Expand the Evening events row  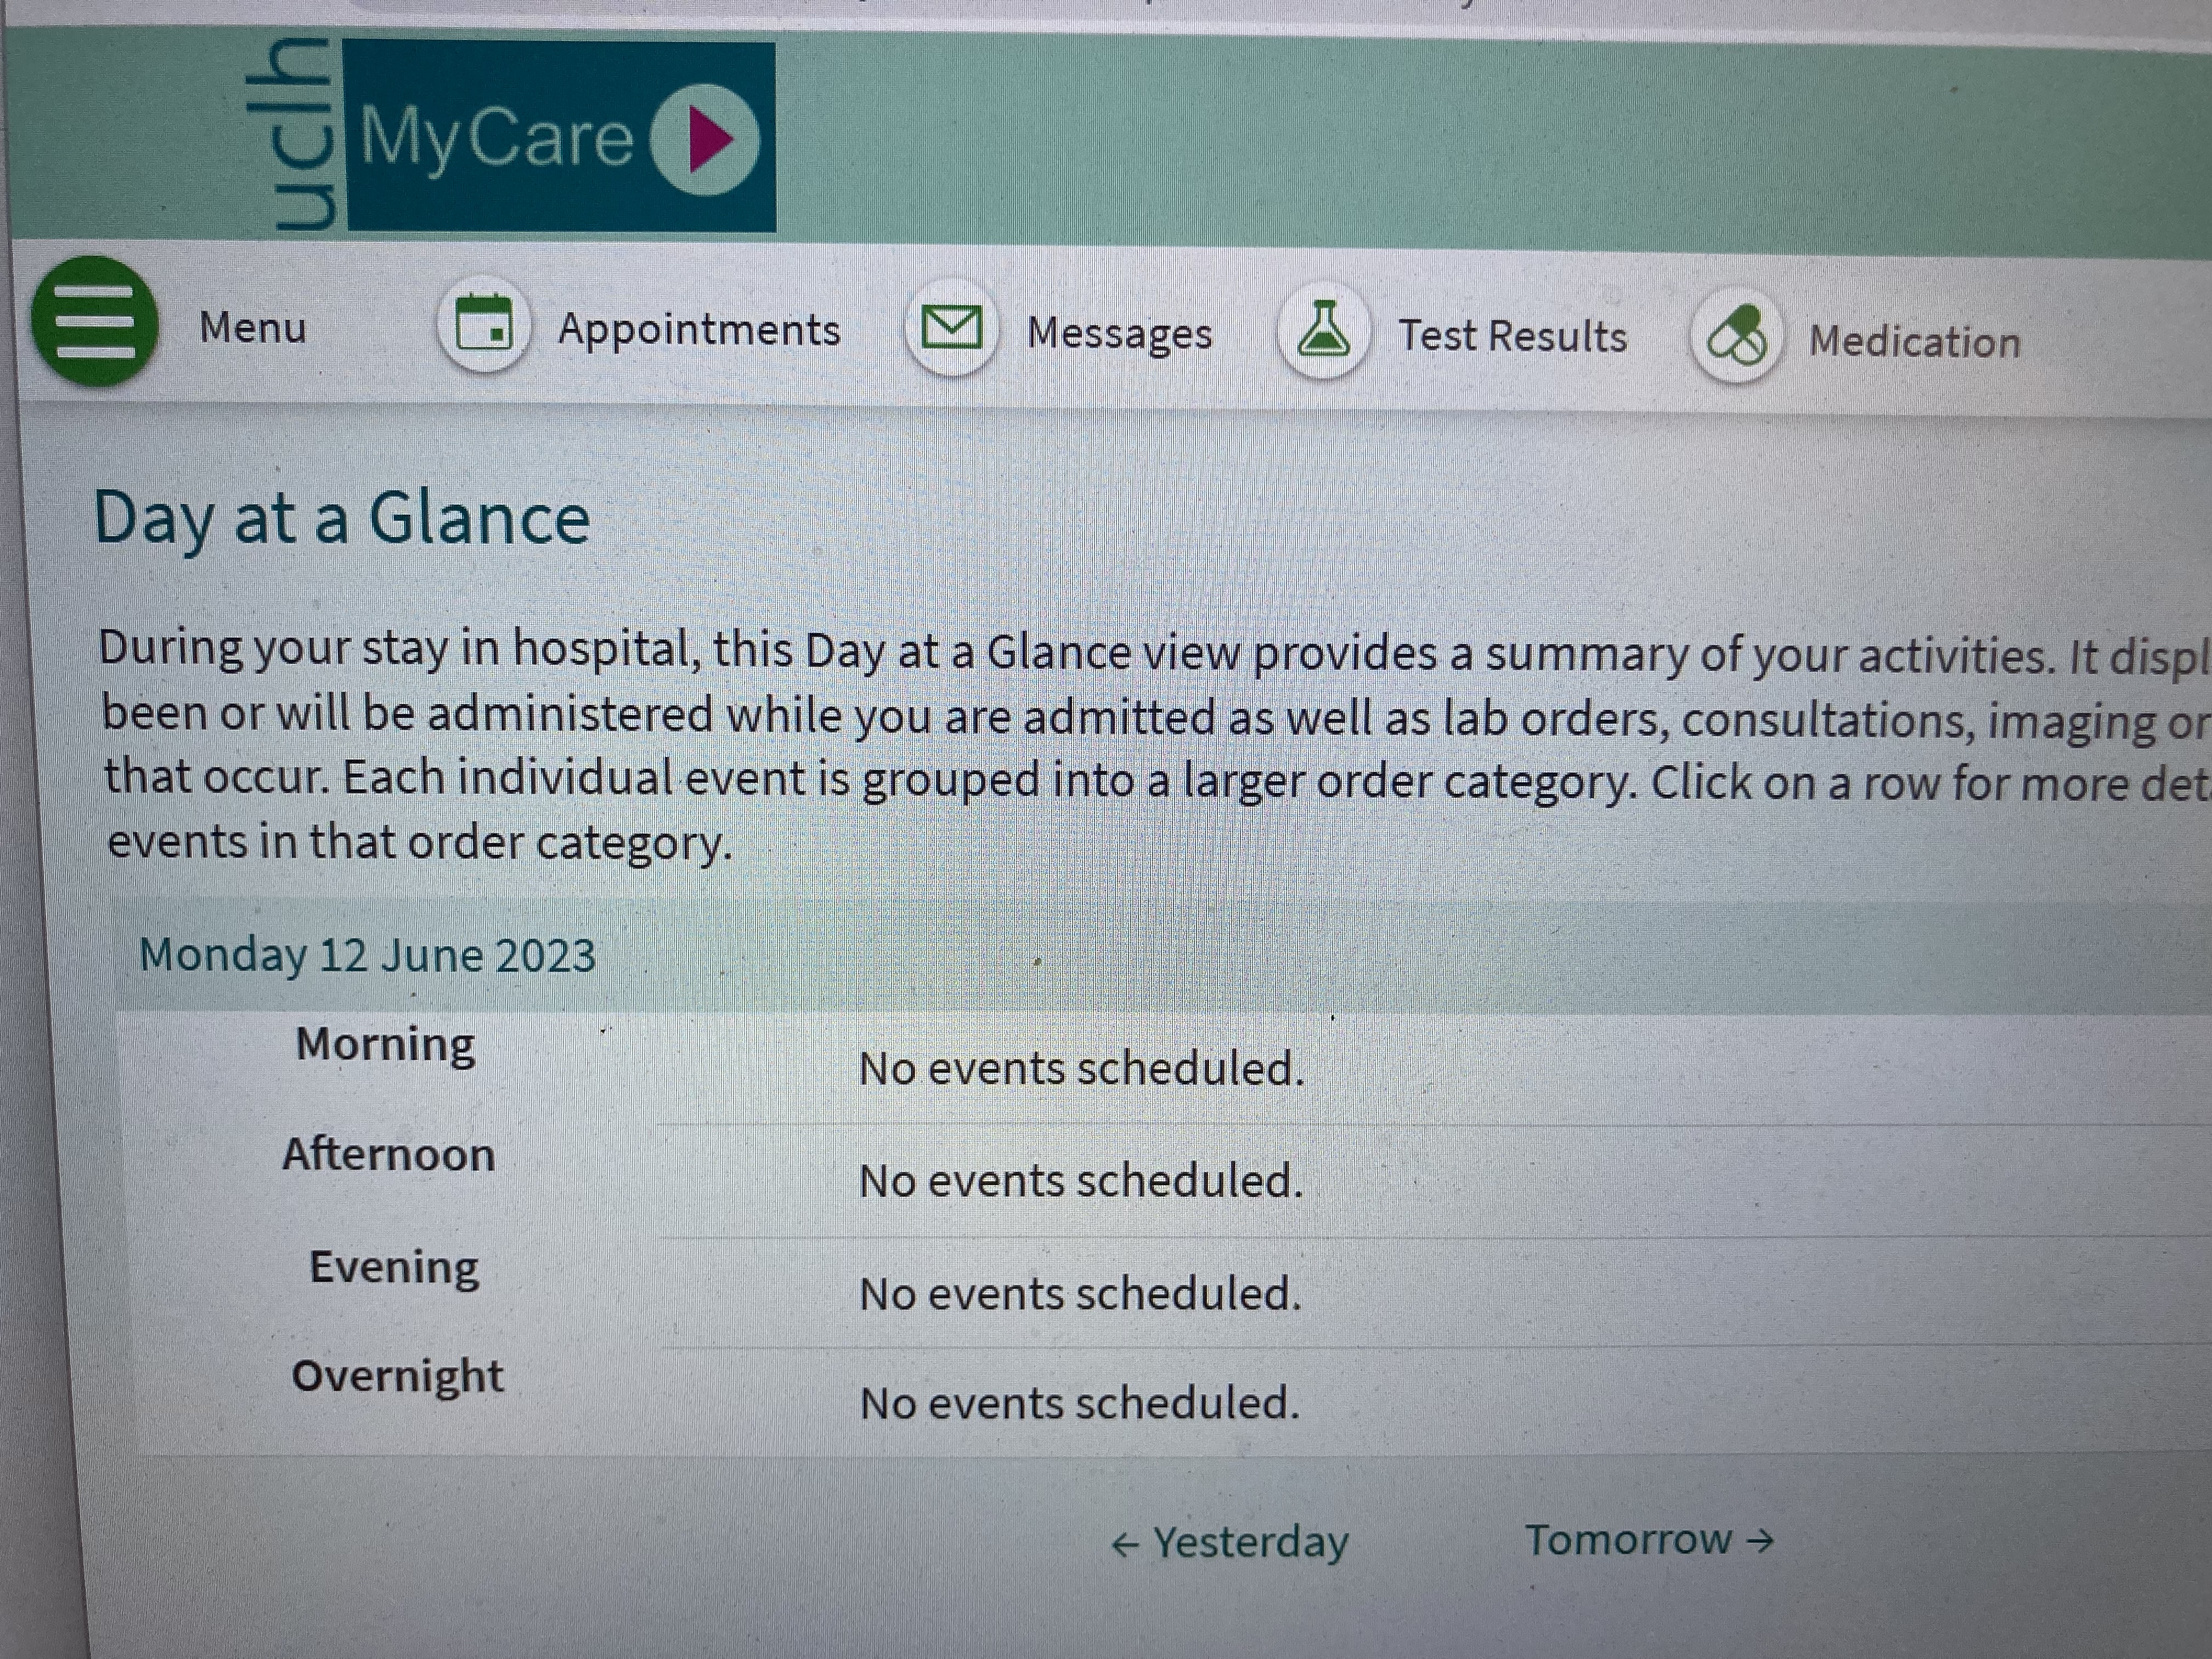click(1080, 1294)
